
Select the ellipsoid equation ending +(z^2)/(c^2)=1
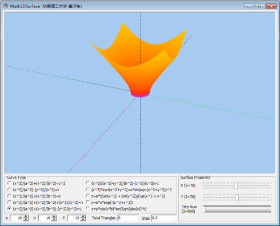9,202
